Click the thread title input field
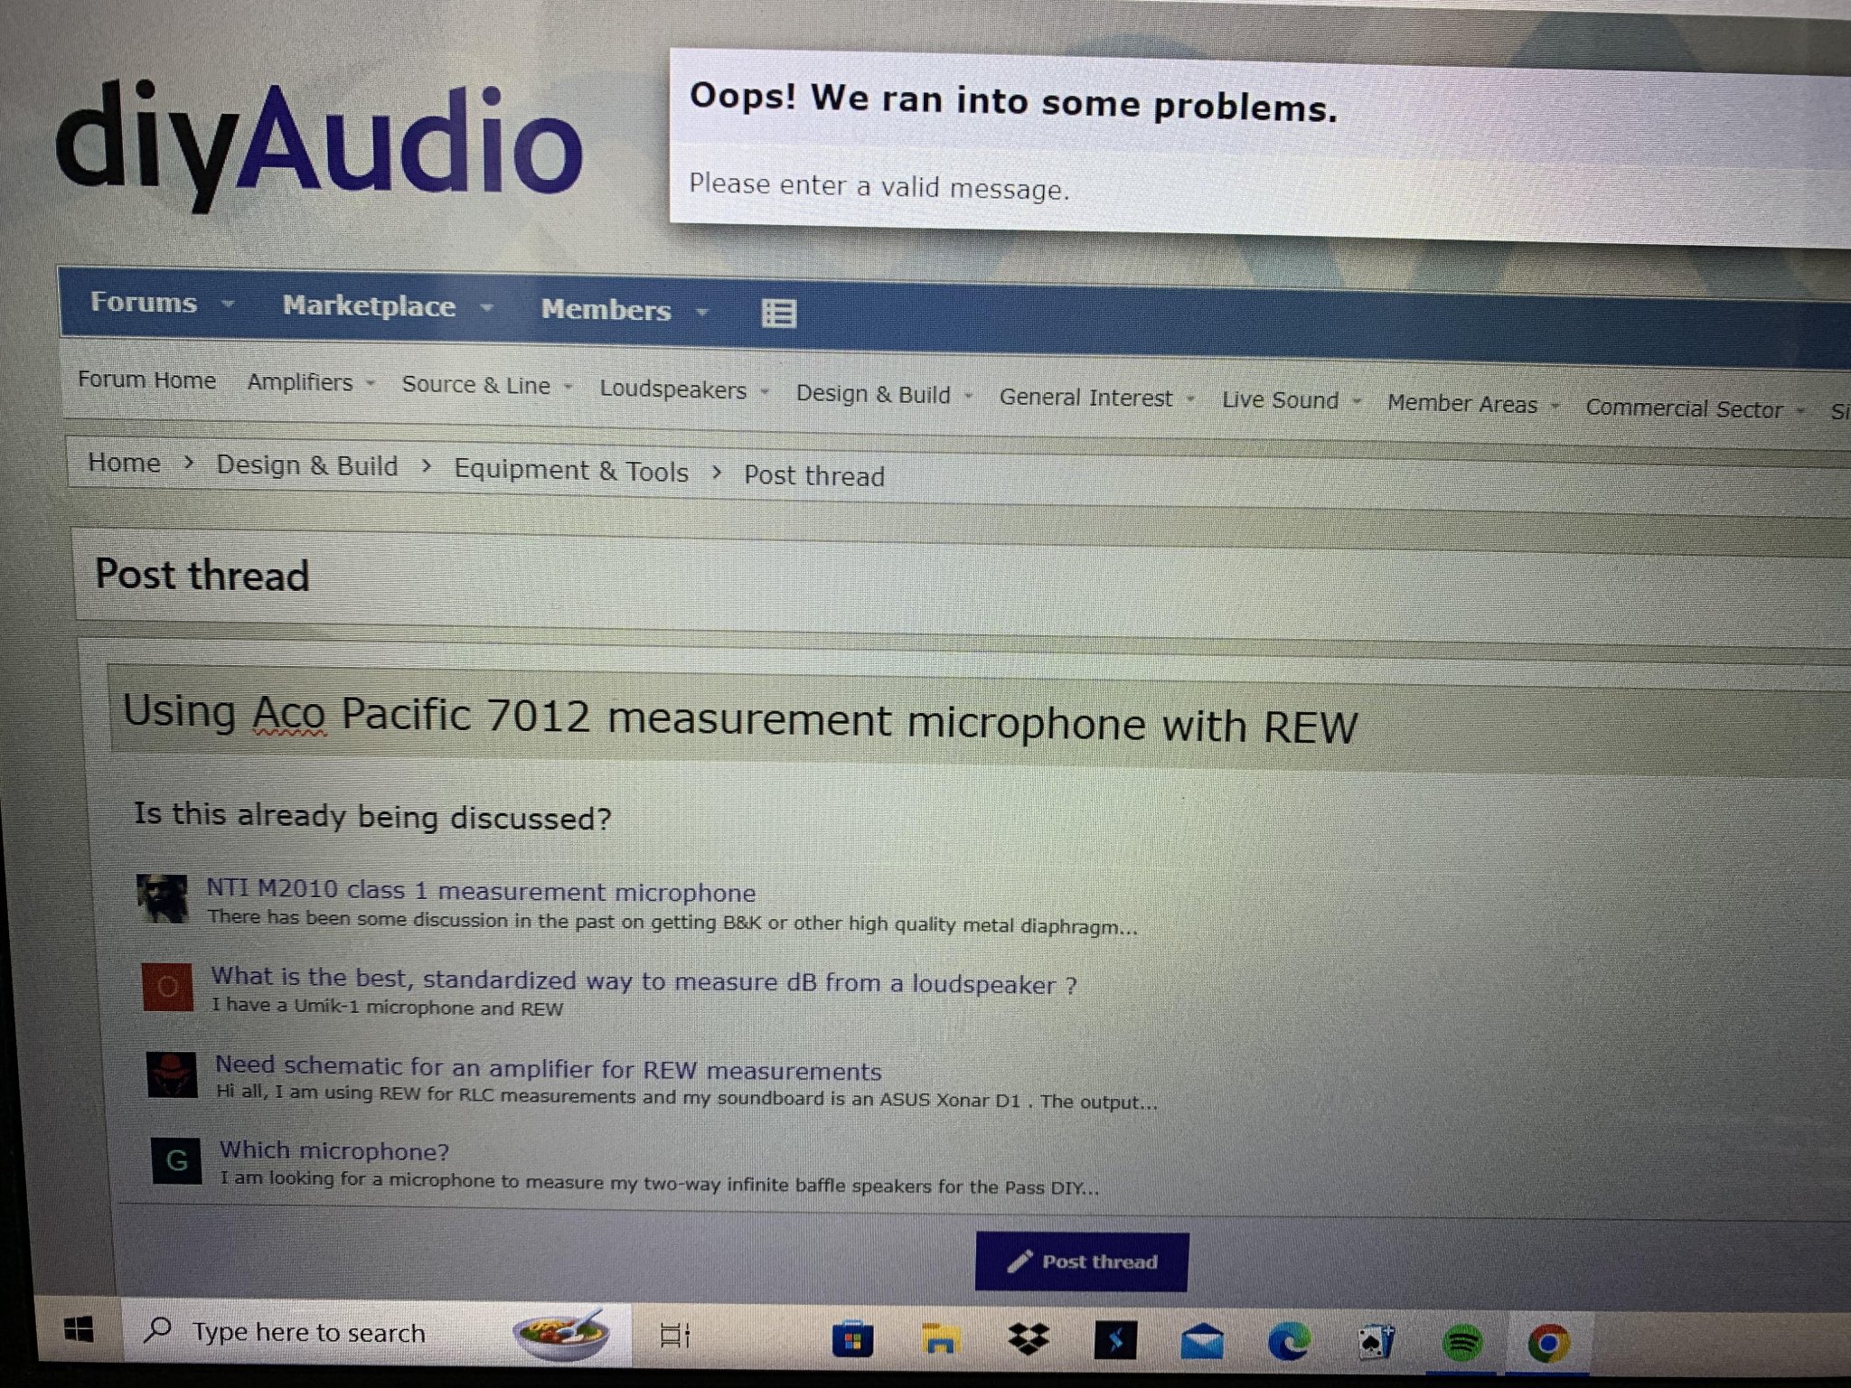 pos(980,721)
